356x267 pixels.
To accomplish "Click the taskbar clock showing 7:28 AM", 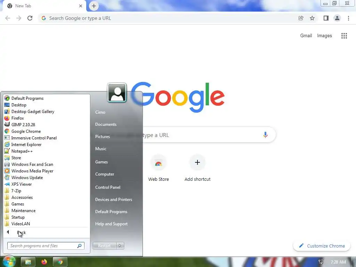I will (x=338, y=262).
